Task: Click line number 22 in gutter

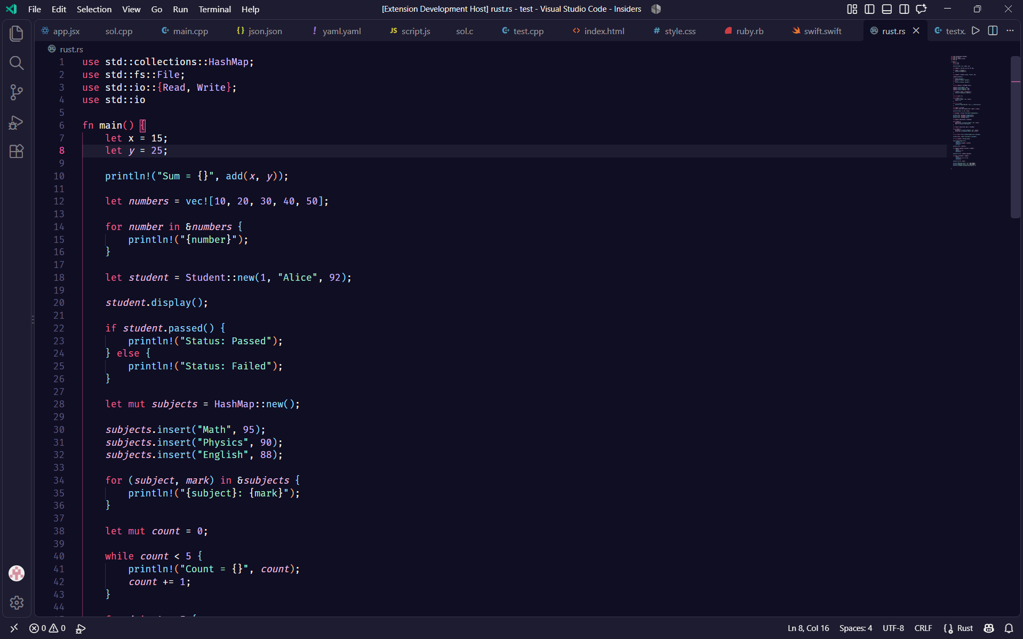Action: click(x=59, y=328)
